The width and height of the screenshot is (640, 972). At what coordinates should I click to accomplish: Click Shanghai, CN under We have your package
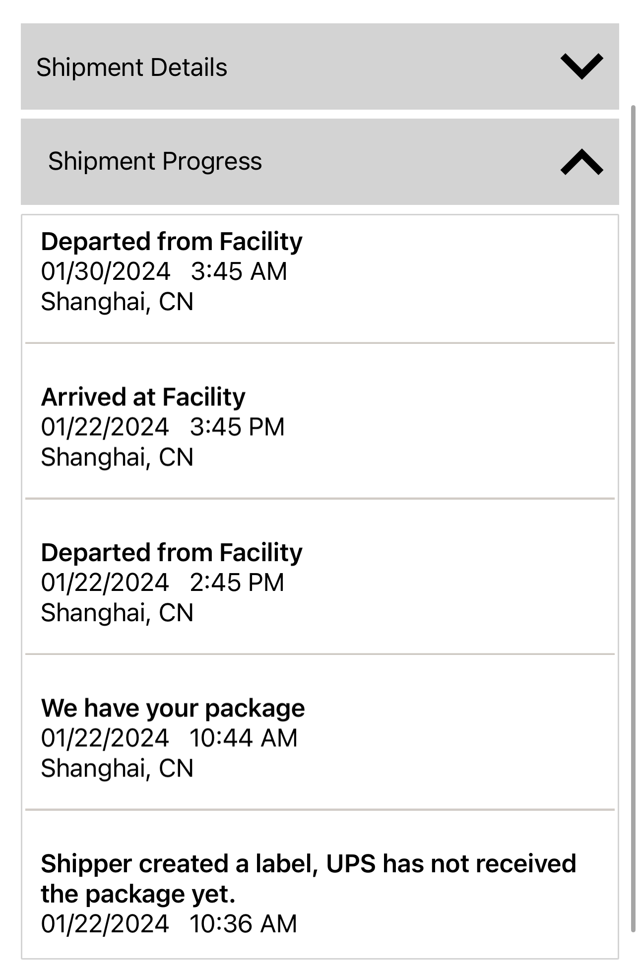[117, 768]
